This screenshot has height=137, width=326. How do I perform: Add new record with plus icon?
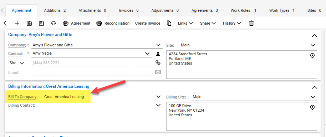coord(17,23)
